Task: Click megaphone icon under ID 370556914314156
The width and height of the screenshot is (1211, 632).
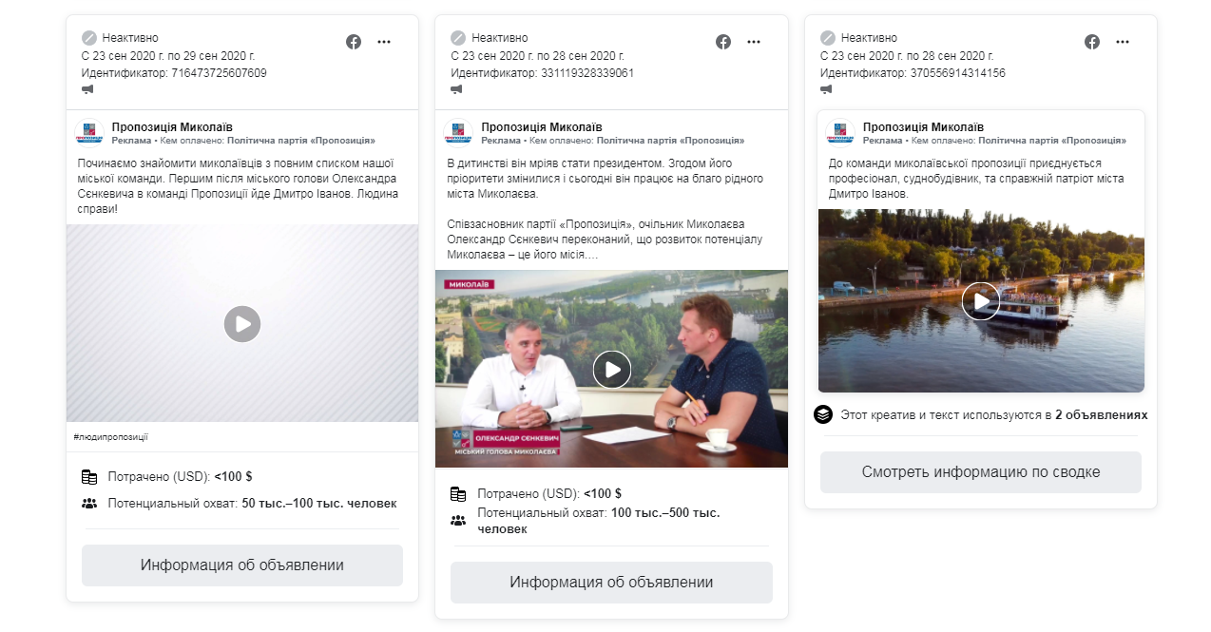Action: point(826,89)
